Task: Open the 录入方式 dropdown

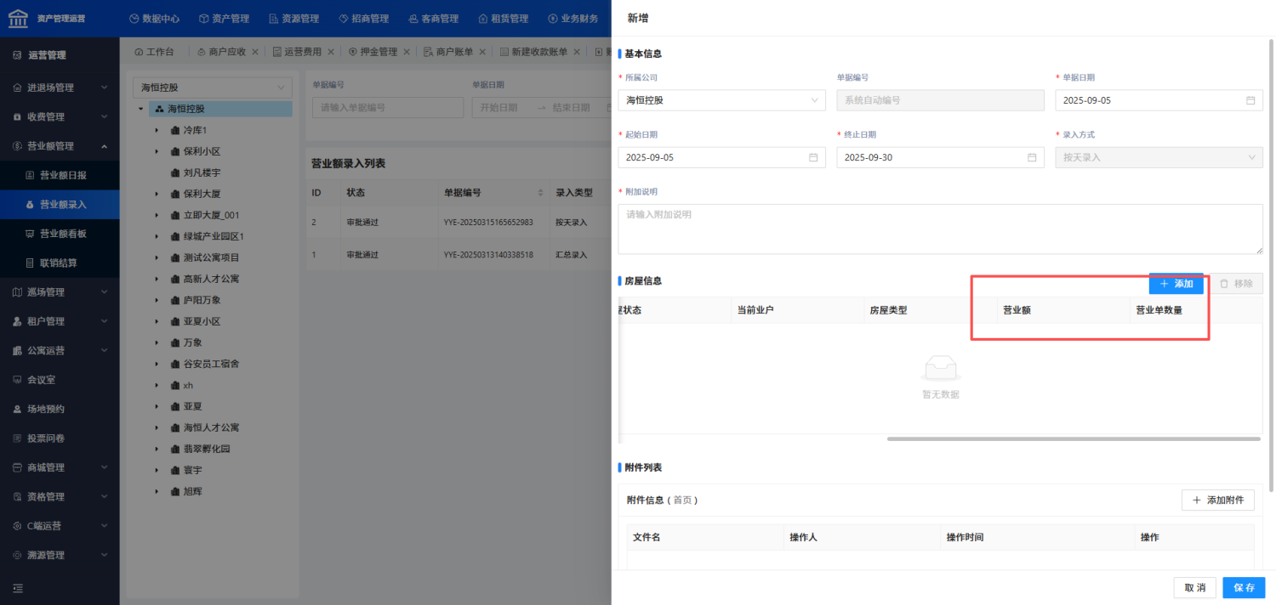Action: 1159,157
